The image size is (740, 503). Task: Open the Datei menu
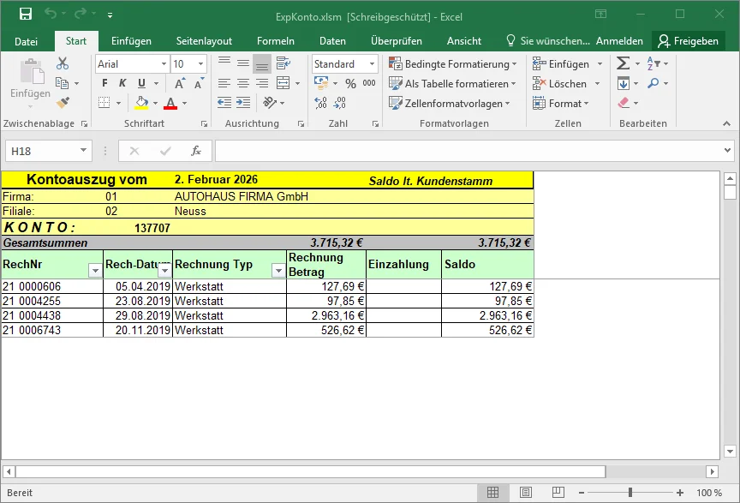point(26,42)
